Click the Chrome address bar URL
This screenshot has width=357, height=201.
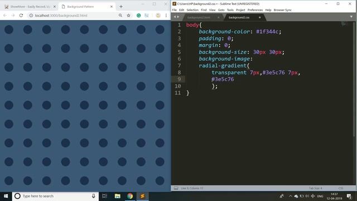coord(61,16)
